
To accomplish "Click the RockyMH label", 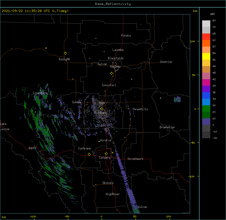I will tap(64, 59).
